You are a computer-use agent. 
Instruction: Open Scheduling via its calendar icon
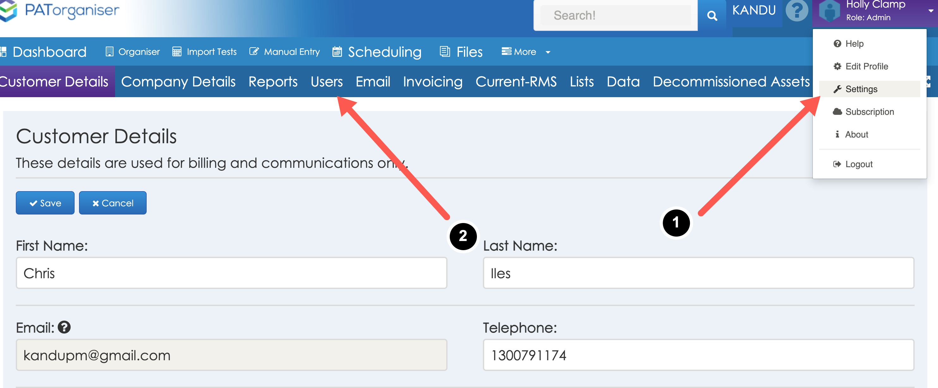(x=337, y=52)
